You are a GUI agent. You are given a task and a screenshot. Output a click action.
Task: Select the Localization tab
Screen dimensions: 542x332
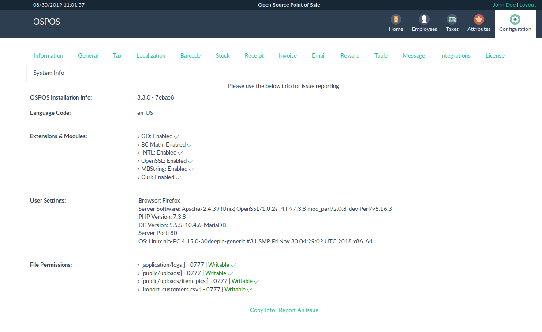click(150, 55)
